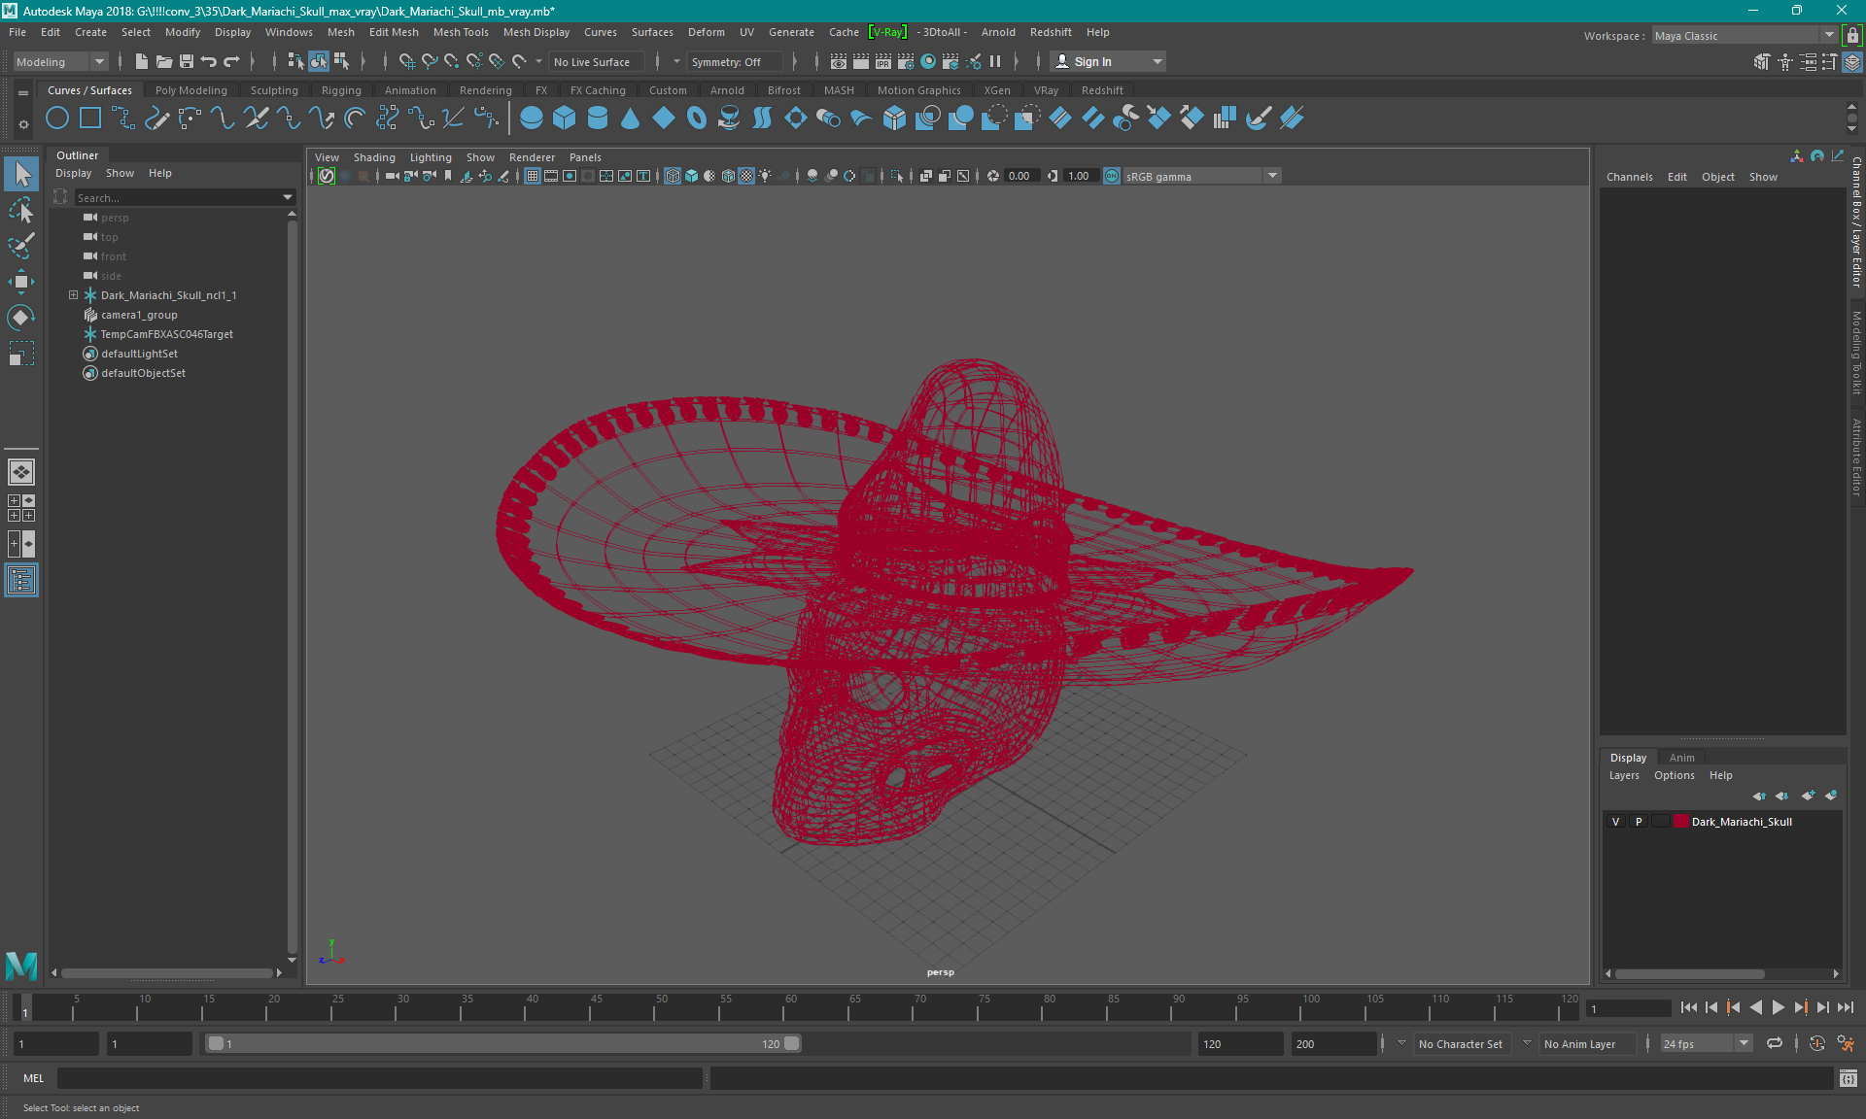Click the Snap to Grid icon
The image size is (1866, 1119).
click(x=404, y=61)
